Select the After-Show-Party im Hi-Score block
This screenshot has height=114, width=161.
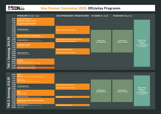pyautogui.click(x=36, y=68)
